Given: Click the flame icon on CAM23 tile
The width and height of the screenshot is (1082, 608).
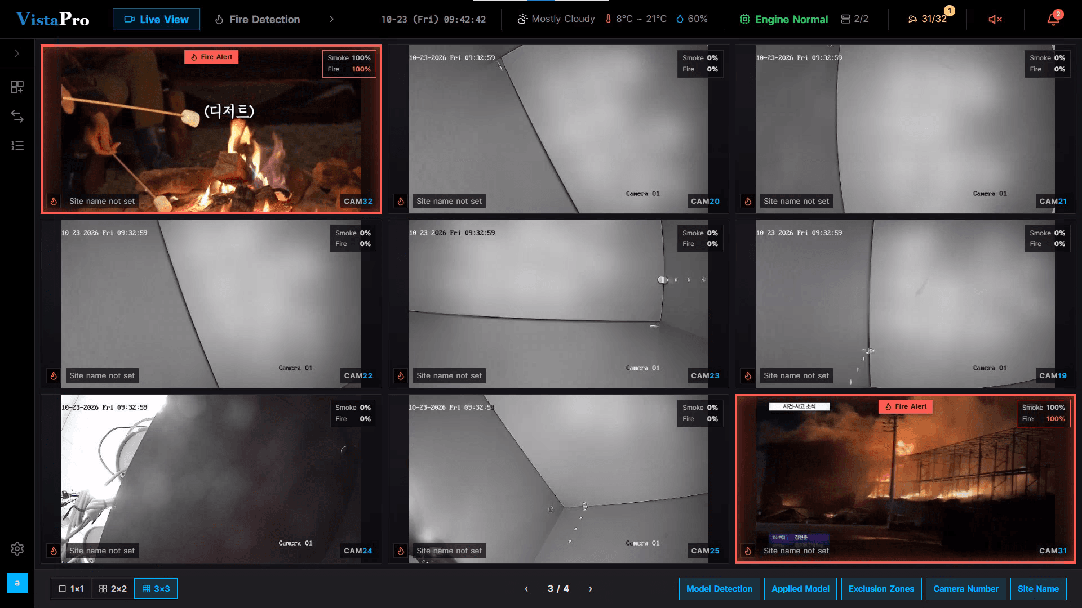Looking at the screenshot, I should 401,375.
